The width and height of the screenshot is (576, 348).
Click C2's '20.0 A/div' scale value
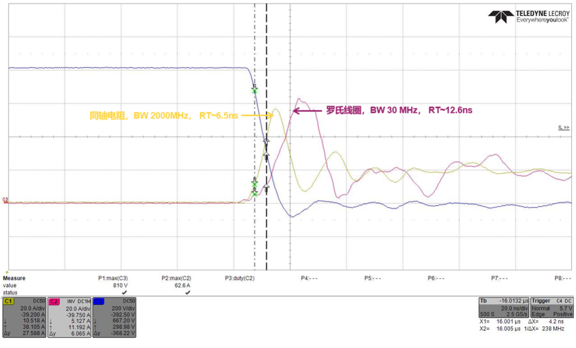[78, 309]
